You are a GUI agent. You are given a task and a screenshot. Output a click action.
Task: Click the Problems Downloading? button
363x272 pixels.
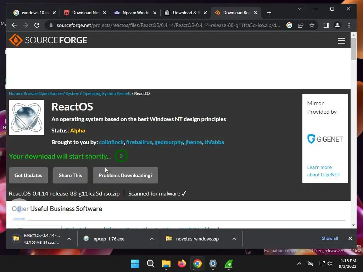pyautogui.click(x=125, y=175)
